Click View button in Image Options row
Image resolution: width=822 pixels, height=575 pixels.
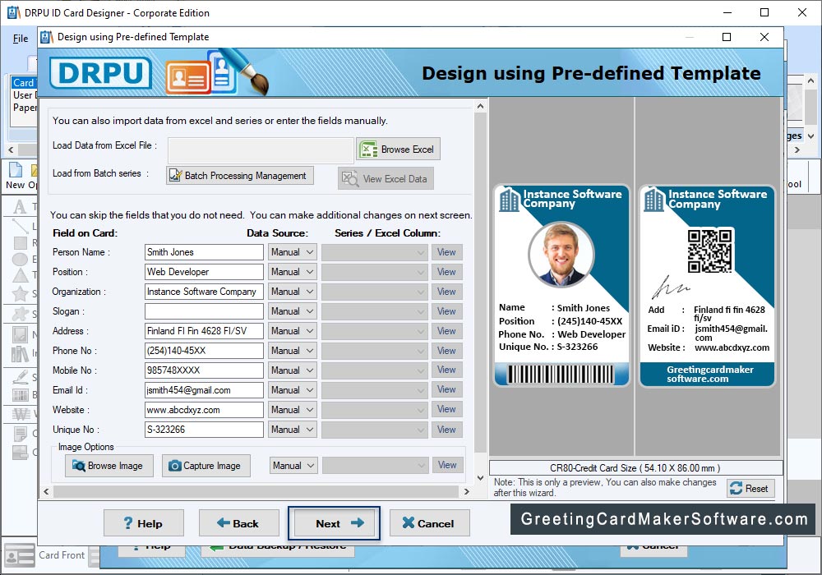point(448,465)
